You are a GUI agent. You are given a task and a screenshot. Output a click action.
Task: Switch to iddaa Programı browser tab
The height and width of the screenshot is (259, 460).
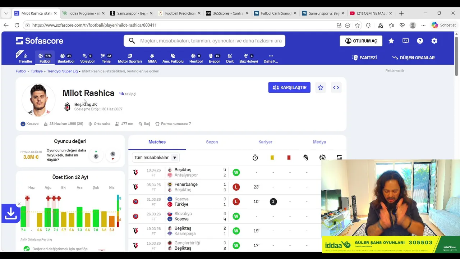(84, 13)
